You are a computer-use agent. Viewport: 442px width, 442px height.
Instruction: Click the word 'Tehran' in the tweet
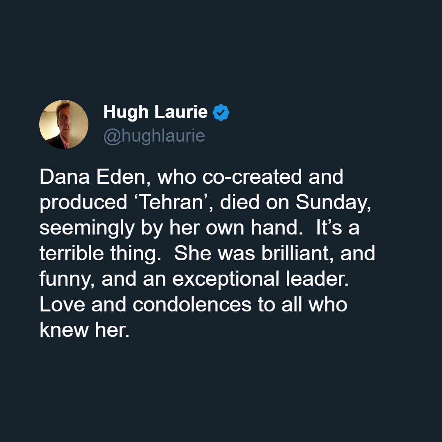click(162, 203)
